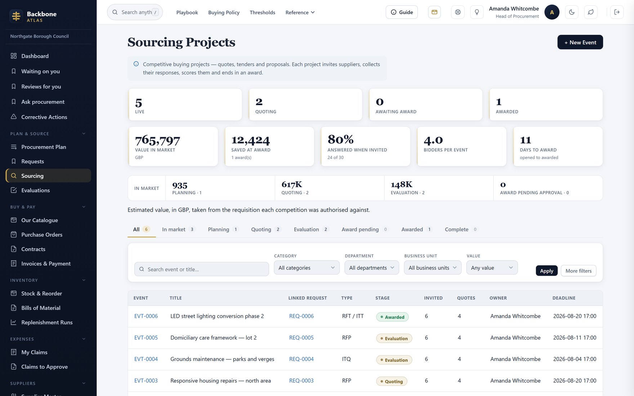Click the chat bubble icon in header
634x396 pixels.
[x=591, y=12]
